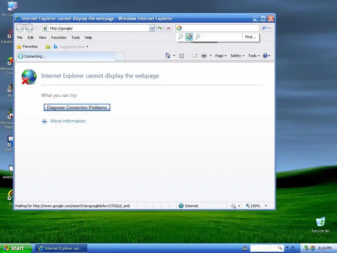Click the Internet zone indicator in status bar
This screenshot has width=337, height=253.
189,206
